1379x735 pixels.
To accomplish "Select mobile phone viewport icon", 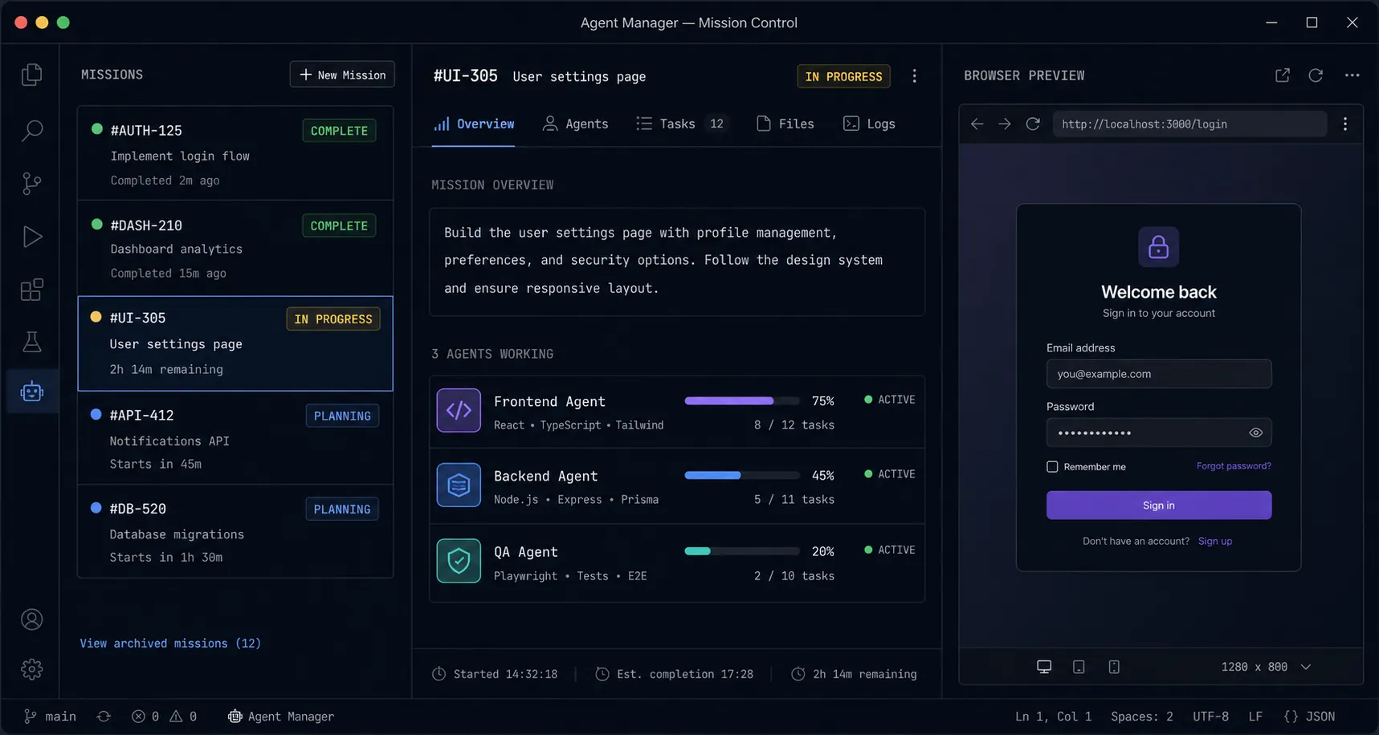I will pos(1114,667).
